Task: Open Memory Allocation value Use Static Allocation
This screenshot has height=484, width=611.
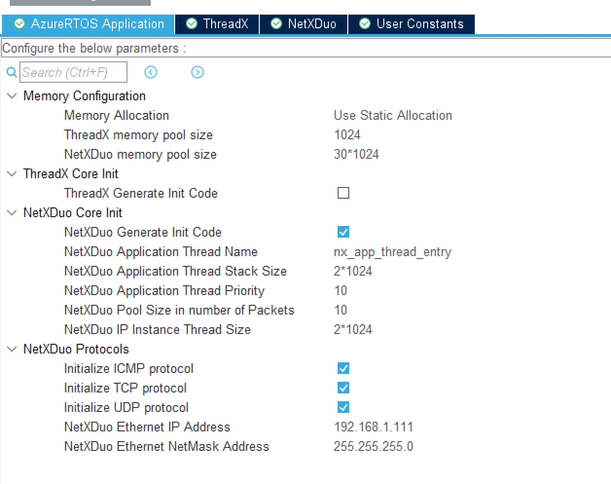Action: tap(393, 115)
